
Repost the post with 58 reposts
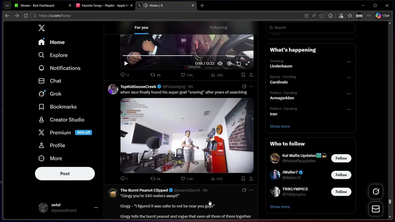point(155,179)
